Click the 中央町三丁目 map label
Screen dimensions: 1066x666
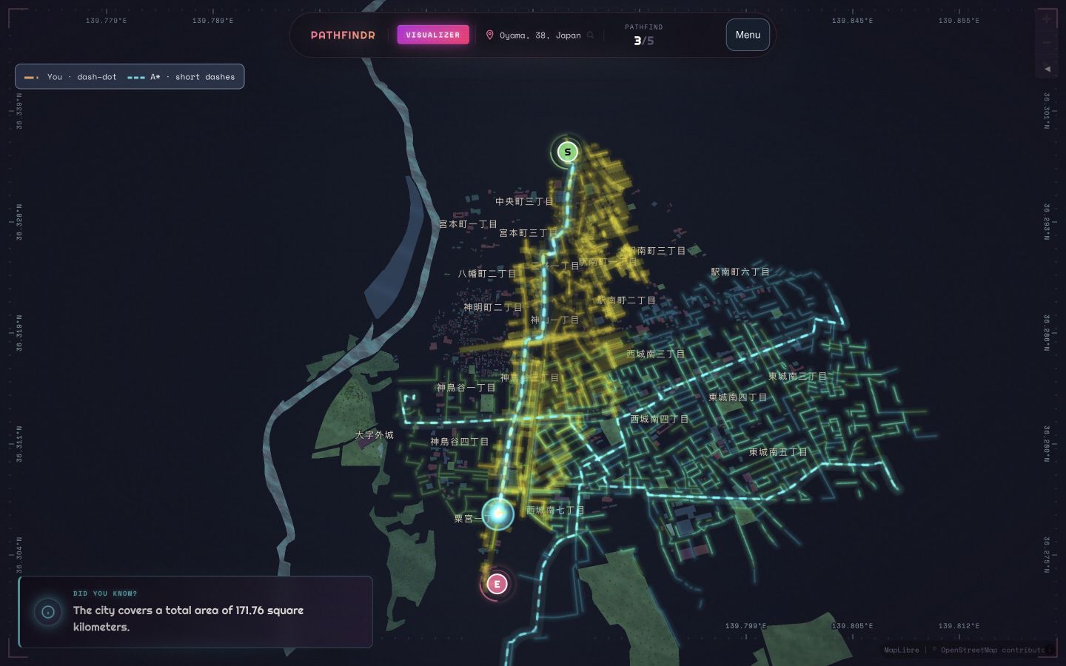click(x=524, y=201)
